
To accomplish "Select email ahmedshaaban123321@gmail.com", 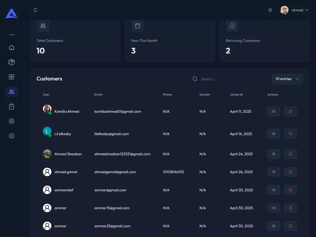I will (122, 154).
